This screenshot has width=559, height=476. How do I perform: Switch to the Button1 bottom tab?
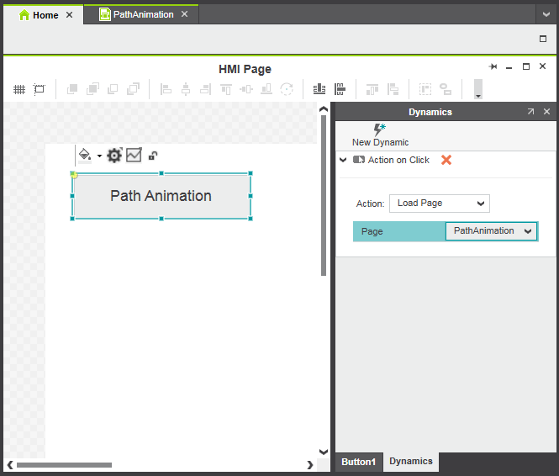(359, 462)
